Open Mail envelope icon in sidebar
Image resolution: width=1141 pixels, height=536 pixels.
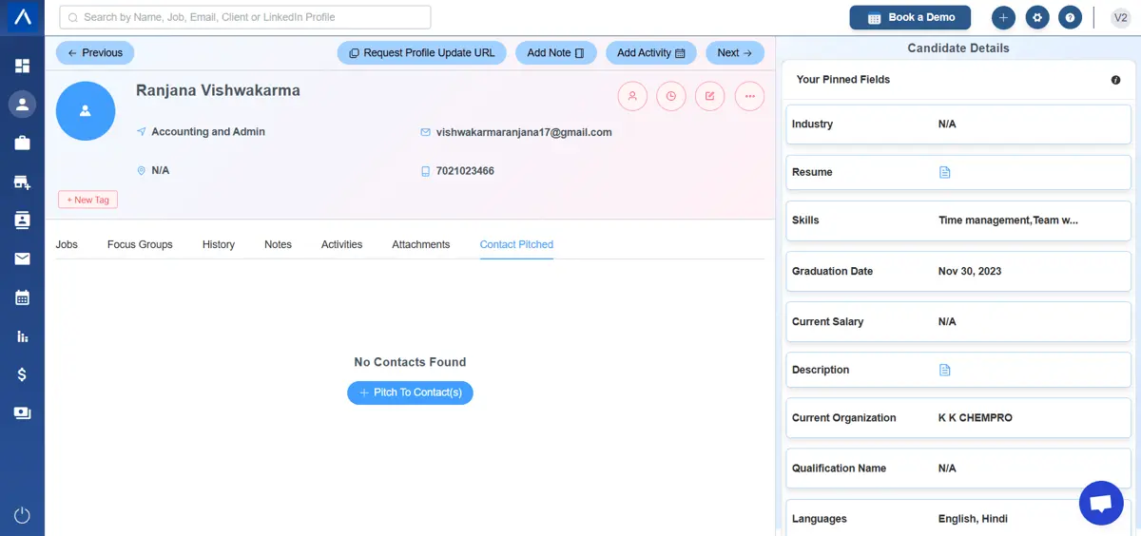click(22, 258)
